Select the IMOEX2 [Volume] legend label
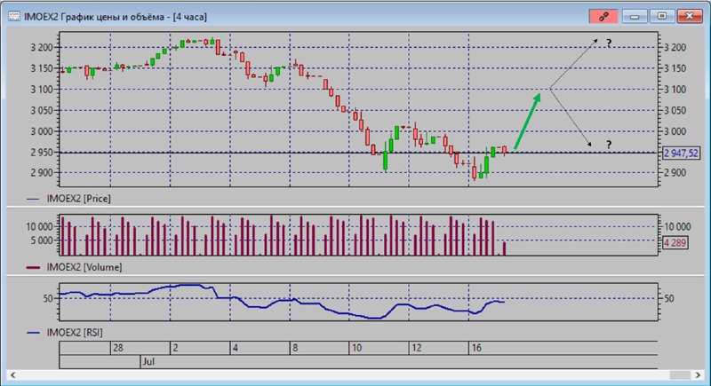The width and height of the screenshot is (711, 386). pos(84,267)
